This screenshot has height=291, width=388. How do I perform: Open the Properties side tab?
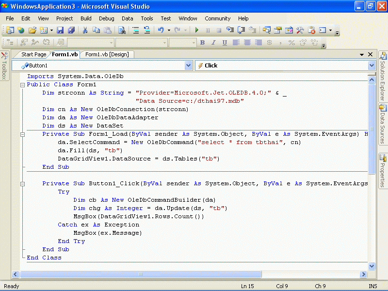(383, 171)
